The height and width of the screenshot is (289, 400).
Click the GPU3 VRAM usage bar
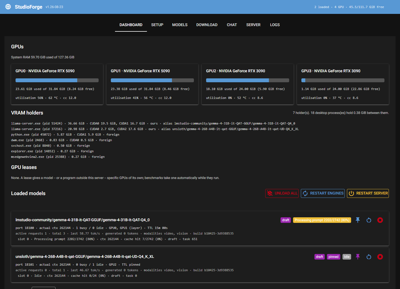pyautogui.click(x=343, y=80)
